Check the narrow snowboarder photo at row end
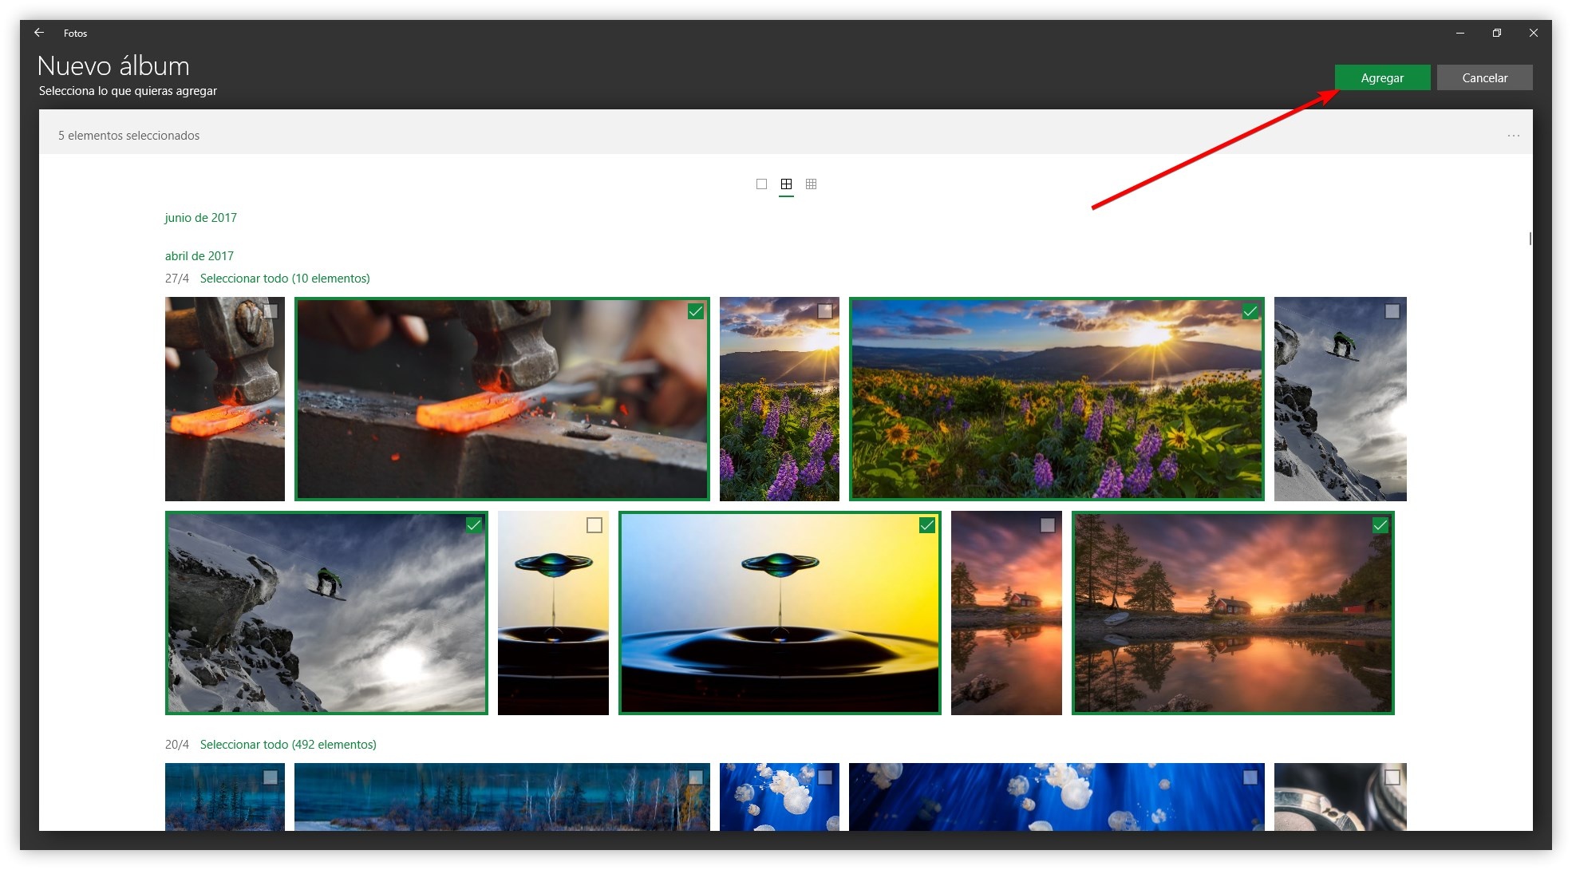 coord(1392,311)
